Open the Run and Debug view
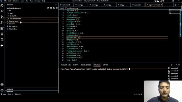182x102 pixels. [2, 23]
